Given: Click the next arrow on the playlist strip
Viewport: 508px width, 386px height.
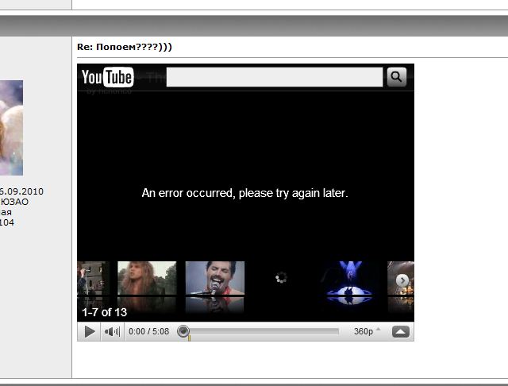Looking at the screenshot, I should [402, 280].
